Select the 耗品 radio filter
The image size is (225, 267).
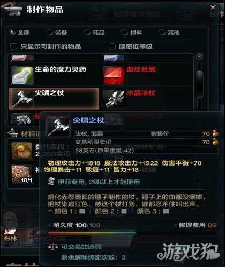[x=87, y=33]
